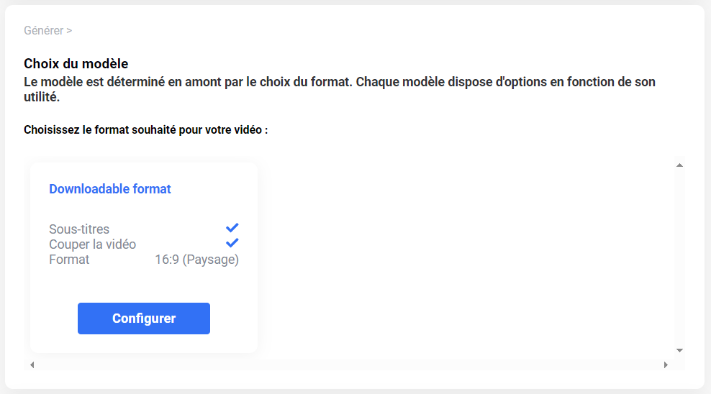Click the horizontal scrollbar left arrow
Viewport: 711px width, 394px height.
pyautogui.click(x=32, y=365)
